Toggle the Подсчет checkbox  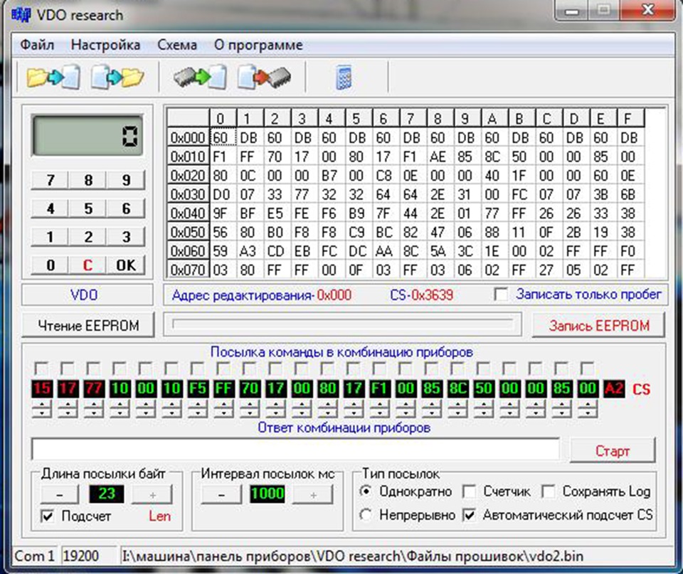47,516
